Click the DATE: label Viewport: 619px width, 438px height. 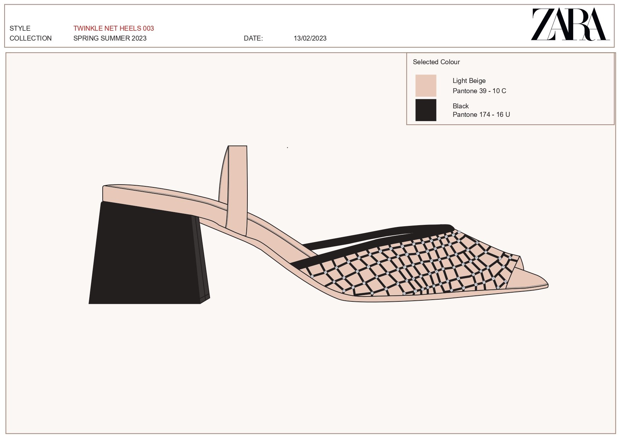253,38
